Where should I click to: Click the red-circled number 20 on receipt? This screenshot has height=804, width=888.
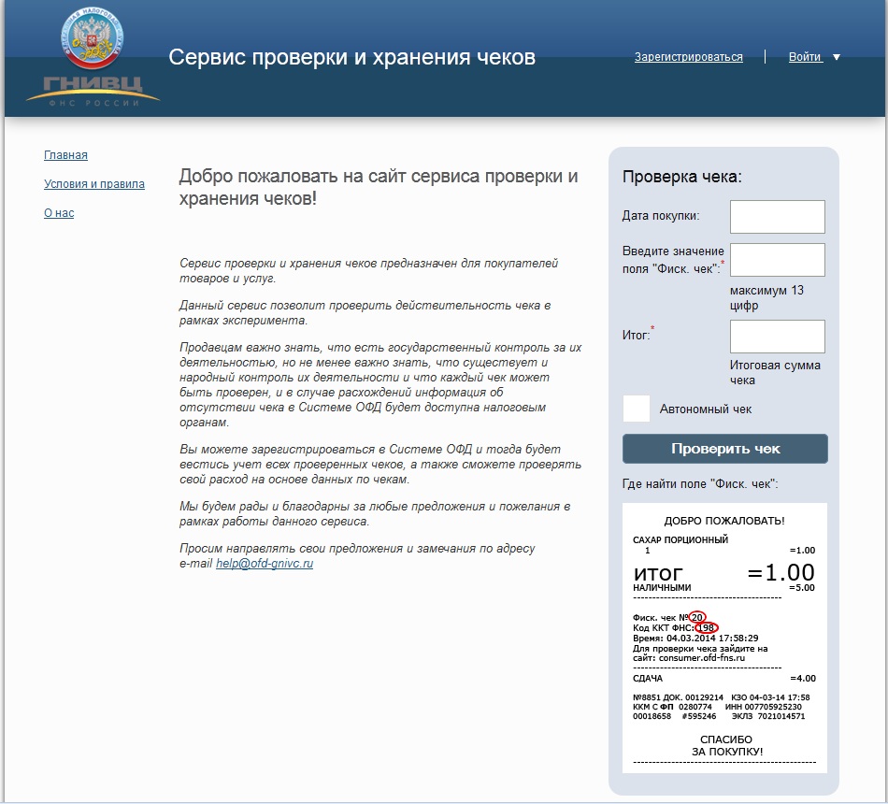[697, 617]
